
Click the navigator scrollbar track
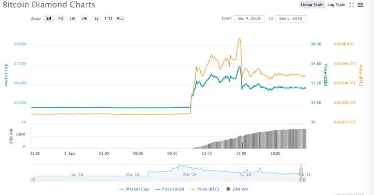(167, 179)
